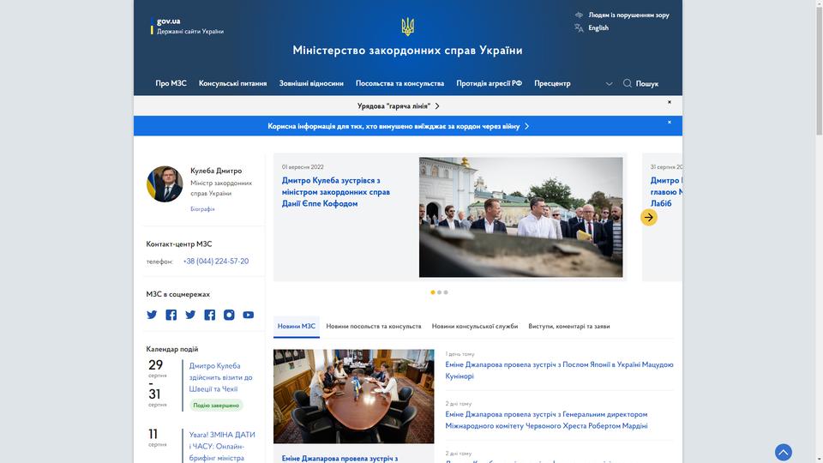This screenshot has width=823, height=463.
Task: Open 'Дмитро Кулеба здійснить візити до Швеції' event
Action: 221,377
